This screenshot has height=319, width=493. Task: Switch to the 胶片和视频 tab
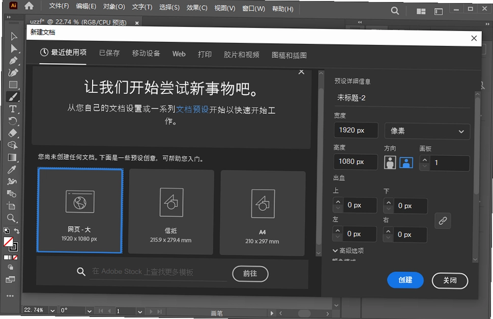(242, 54)
